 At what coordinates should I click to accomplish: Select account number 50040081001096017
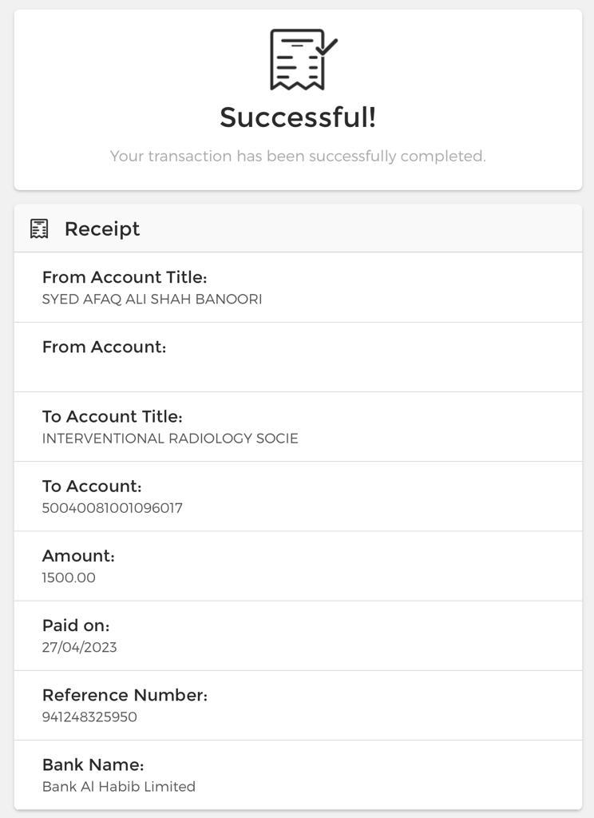click(113, 508)
